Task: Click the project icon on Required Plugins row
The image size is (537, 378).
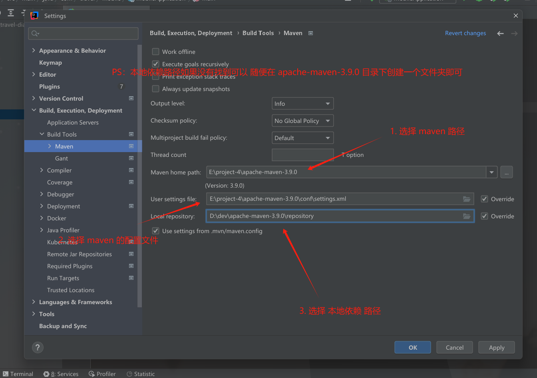Action: tap(131, 266)
